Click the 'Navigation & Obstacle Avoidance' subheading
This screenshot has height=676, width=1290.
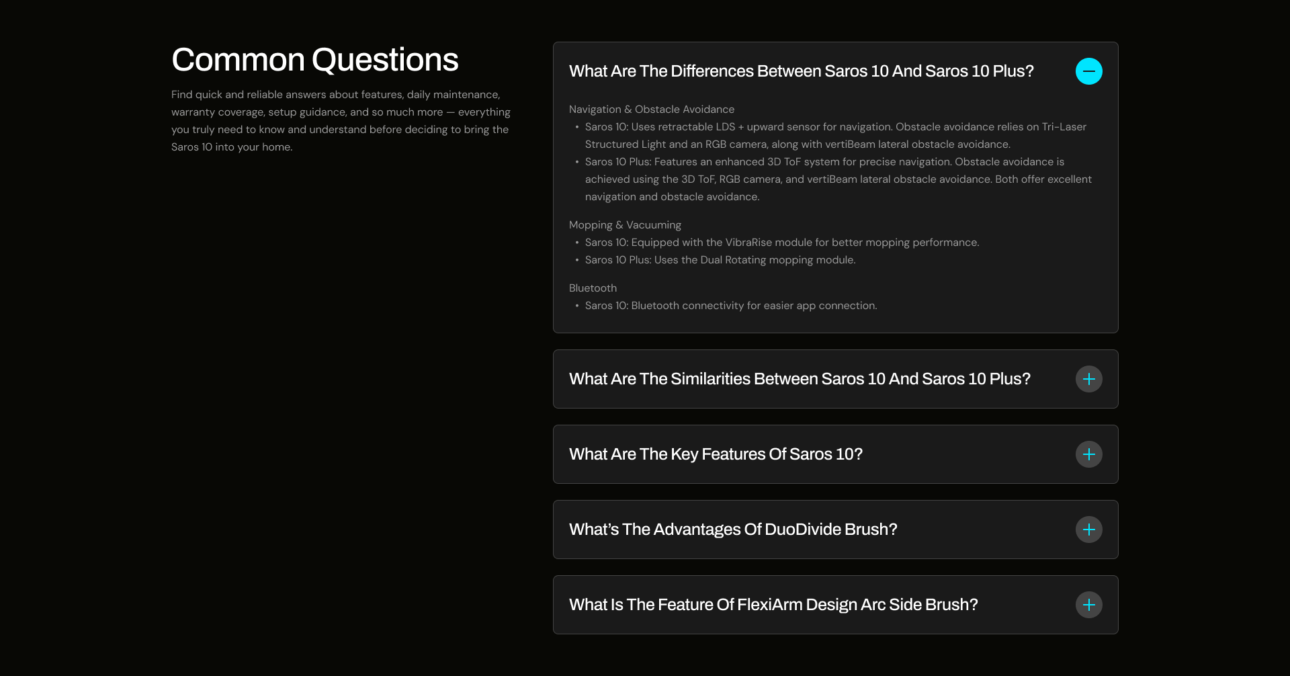[x=651, y=110]
